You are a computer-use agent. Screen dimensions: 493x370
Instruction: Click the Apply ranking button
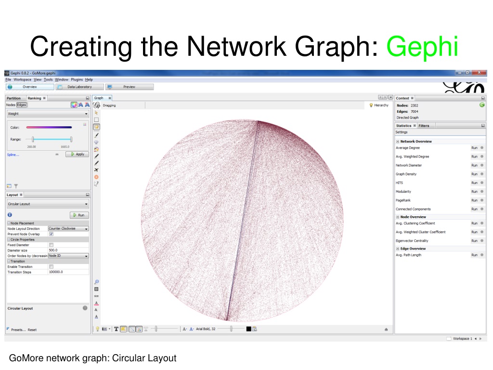click(x=78, y=154)
